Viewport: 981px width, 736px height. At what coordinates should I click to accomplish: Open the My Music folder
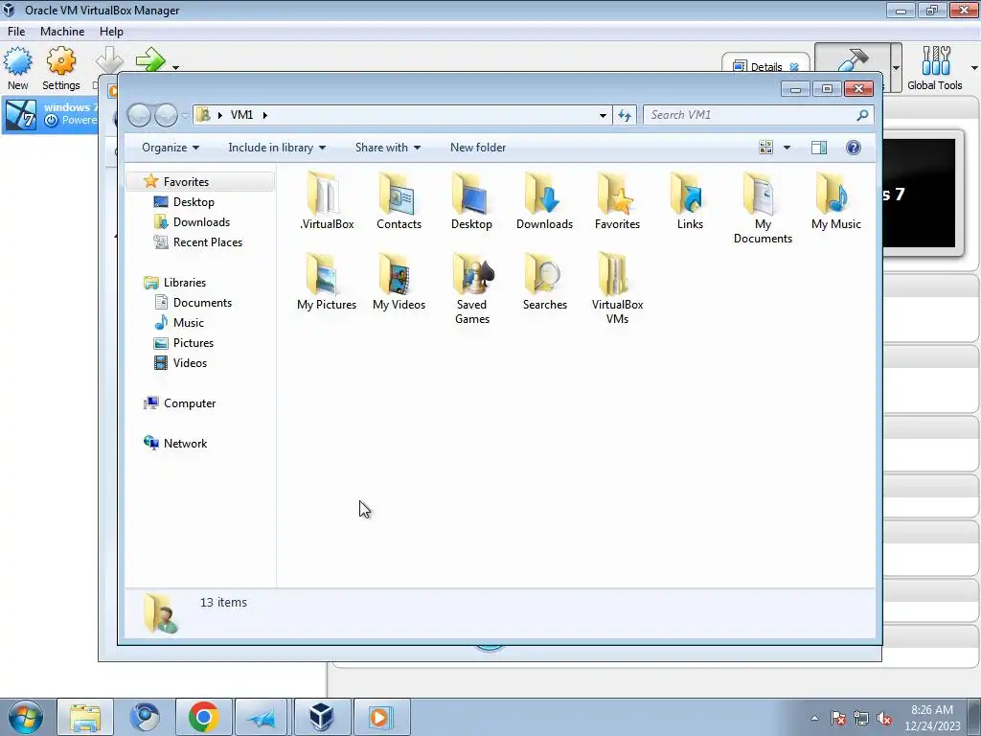click(835, 201)
